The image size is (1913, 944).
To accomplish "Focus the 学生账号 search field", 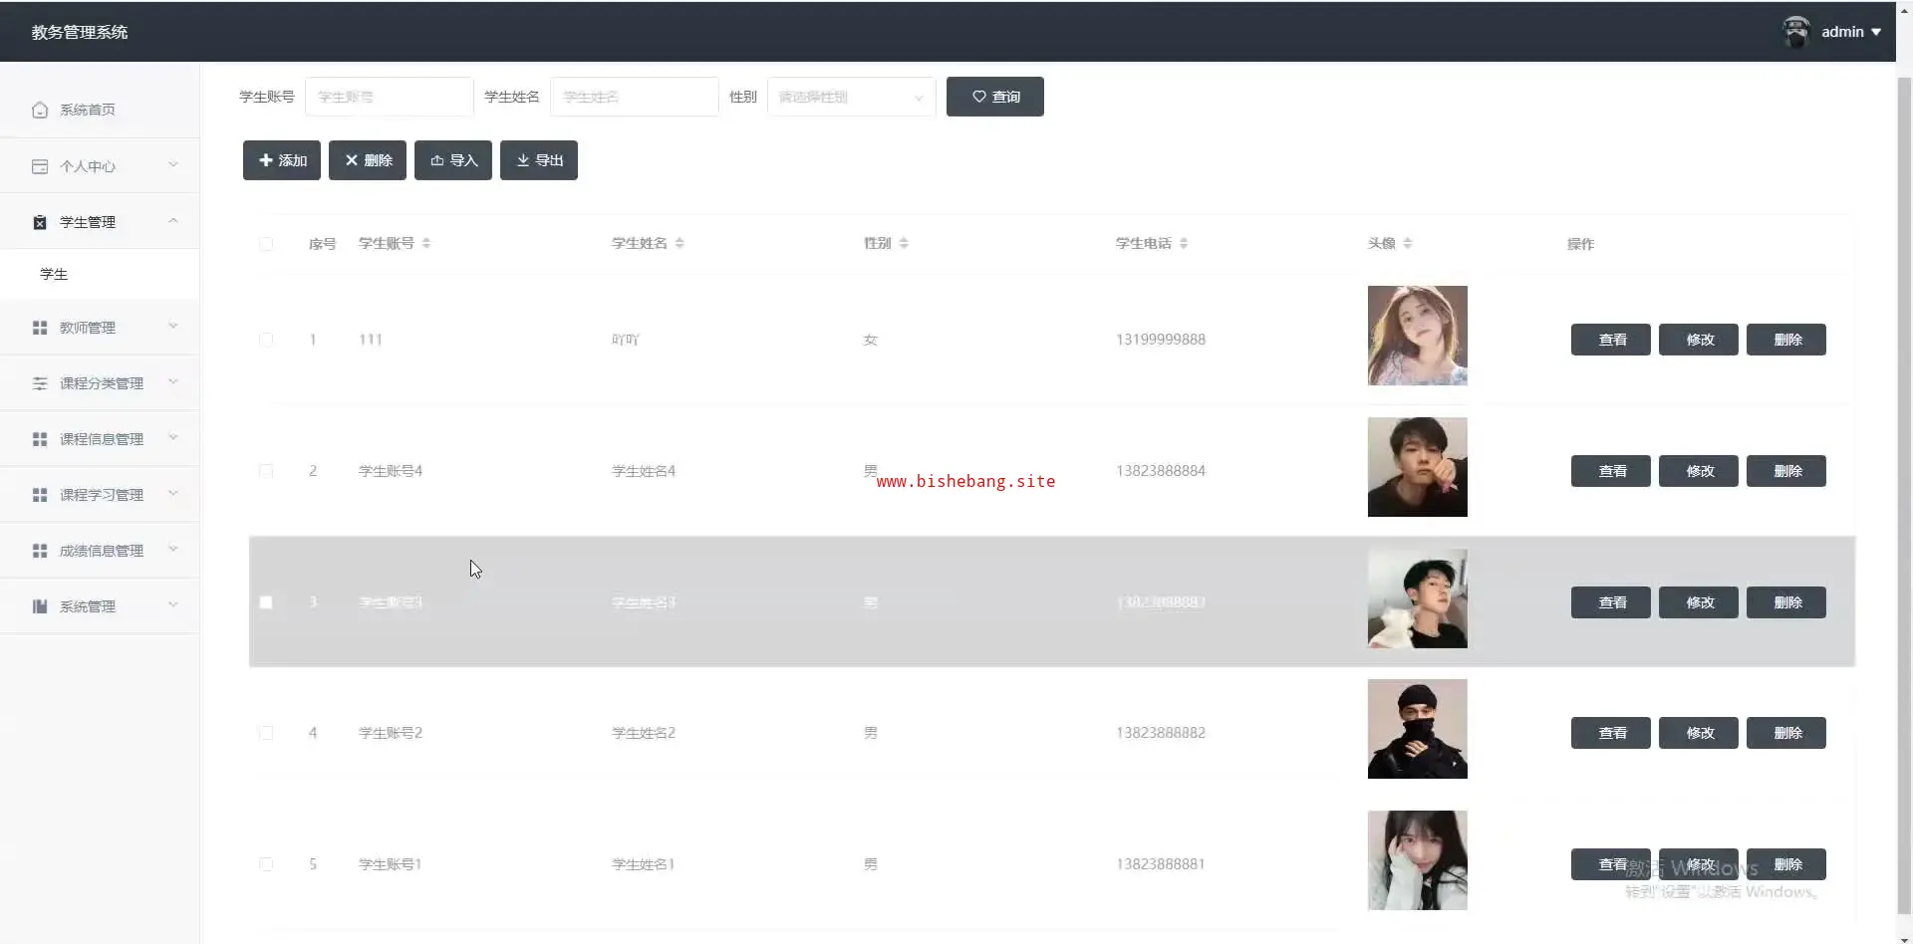I will click(389, 97).
